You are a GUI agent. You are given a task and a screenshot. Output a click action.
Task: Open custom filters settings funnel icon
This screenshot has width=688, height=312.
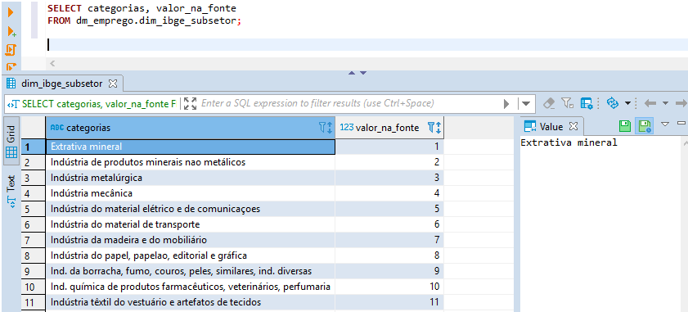pos(568,103)
